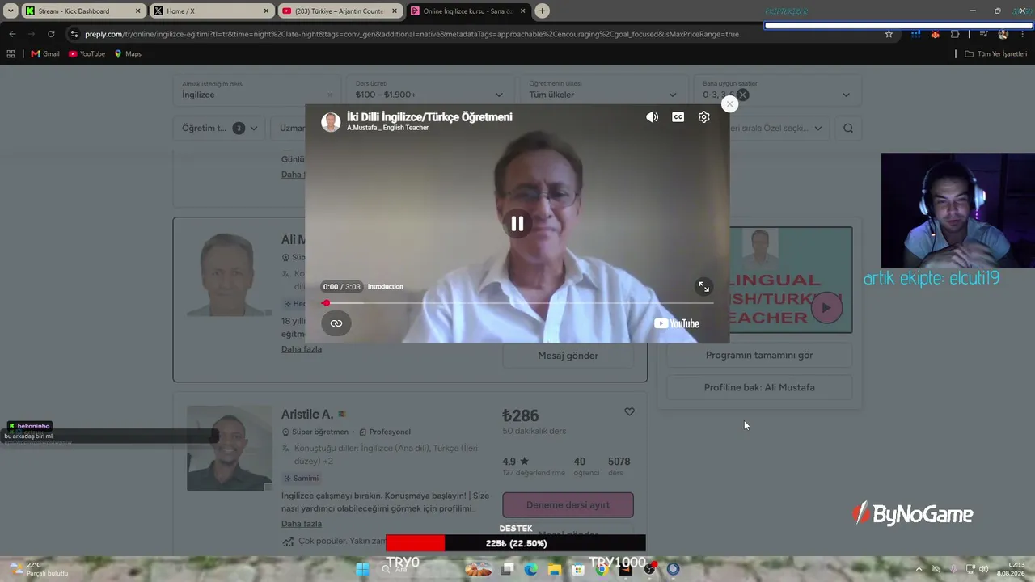
Task: Go back with the browser back arrow
Action: click(12, 34)
